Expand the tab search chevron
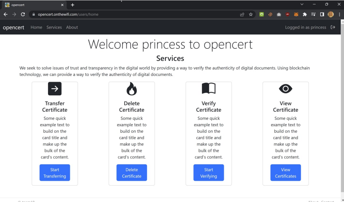 (x=302, y=5)
